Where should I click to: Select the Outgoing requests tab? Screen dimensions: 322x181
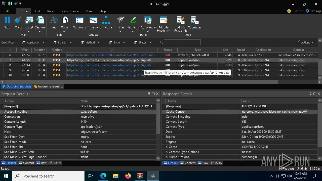click(x=17, y=86)
